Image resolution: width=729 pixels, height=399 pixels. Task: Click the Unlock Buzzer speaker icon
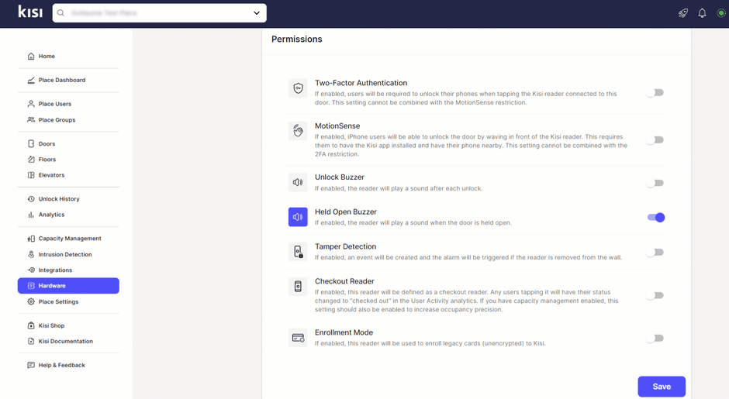298,182
